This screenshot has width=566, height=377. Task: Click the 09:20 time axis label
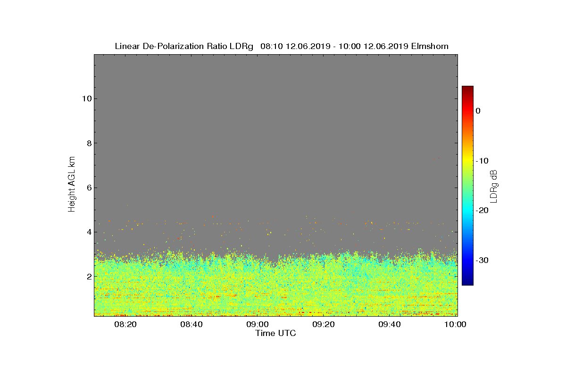(324, 324)
